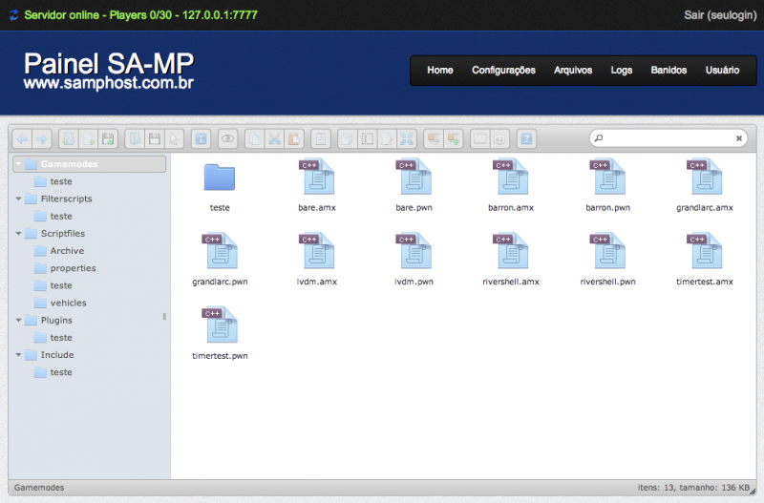Select the grandlarc.amx file
The height and width of the screenshot is (503, 764).
tap(705, 185)
